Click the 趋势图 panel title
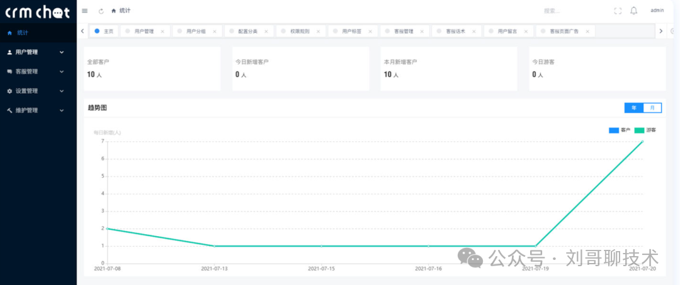Screen dimensions: 680x285 point(98,108)
